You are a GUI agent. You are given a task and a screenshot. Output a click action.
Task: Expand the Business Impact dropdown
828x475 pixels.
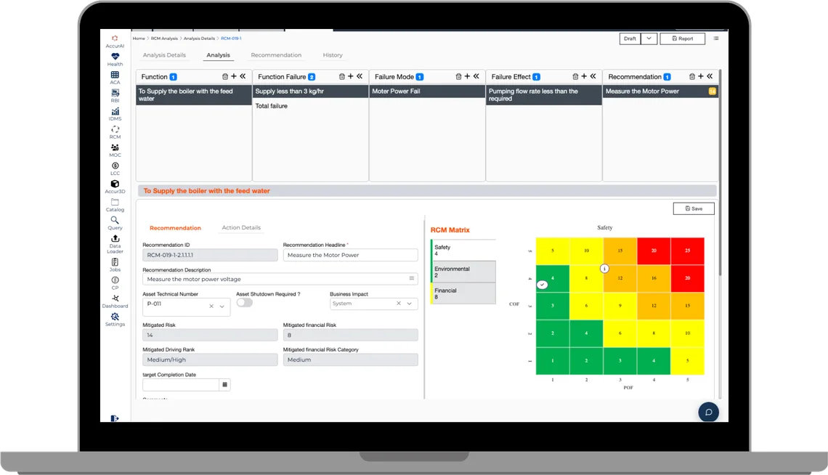tap(409, 304)
